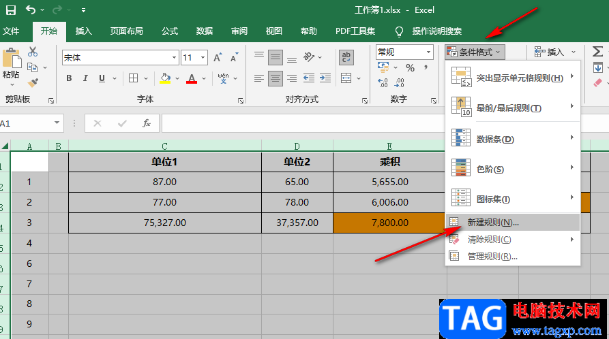The height and width of the screenshot is (339, 609).
Task: Save the workbook with the floppy icon
Action: coord(11,10)
